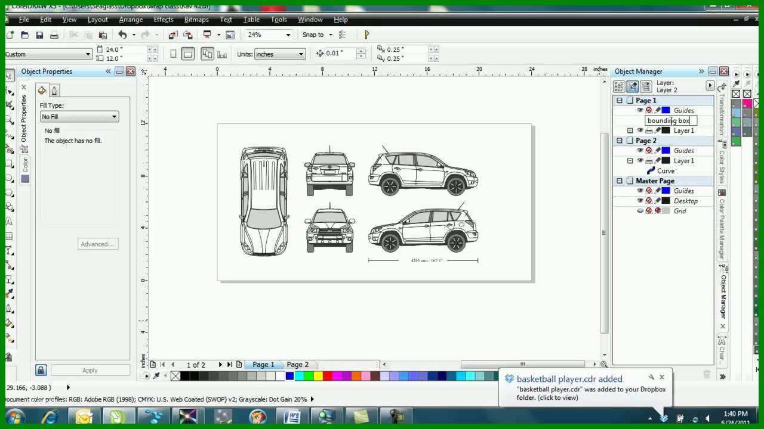Toggle editable pencil of Master Page Grid
The width and height of the screenshot is (764, 429).
pyautogui.click(x=658, y=211)
